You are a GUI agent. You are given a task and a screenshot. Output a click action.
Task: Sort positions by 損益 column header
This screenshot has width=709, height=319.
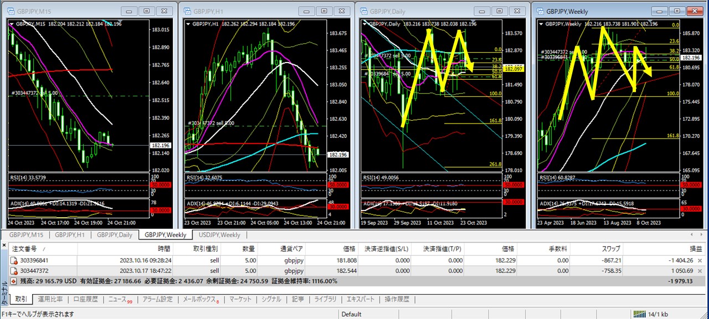click(x=695, y=249)
